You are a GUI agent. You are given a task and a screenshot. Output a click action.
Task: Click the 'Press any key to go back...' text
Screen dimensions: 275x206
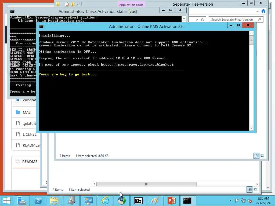(x=67, y=74)
